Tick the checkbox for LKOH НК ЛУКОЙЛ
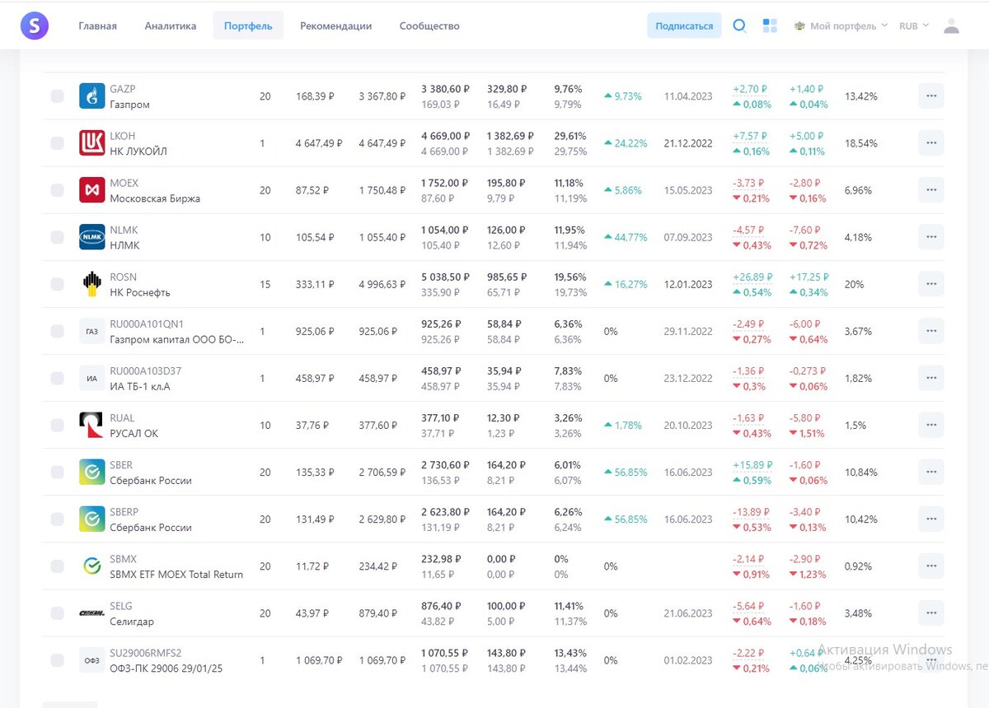989x708 pixels. [57, 143]
